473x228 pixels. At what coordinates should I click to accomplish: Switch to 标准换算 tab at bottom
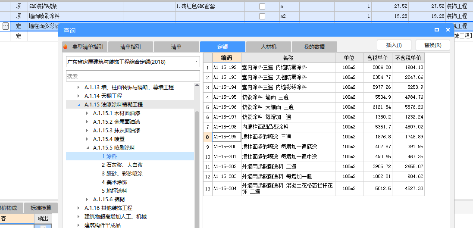click(x=41, y=208)
